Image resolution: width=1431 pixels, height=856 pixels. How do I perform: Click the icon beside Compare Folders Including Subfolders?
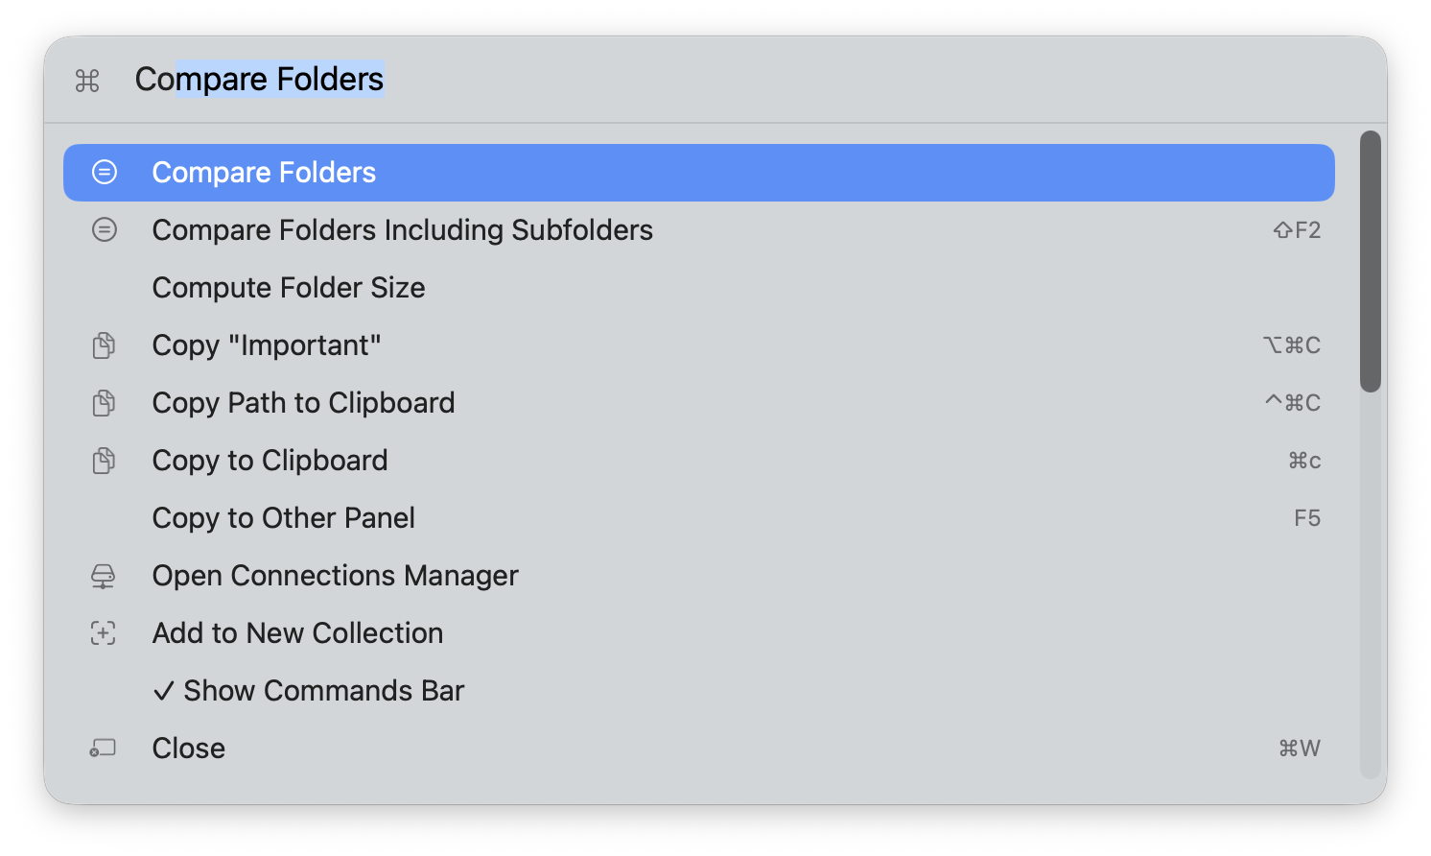104,229
